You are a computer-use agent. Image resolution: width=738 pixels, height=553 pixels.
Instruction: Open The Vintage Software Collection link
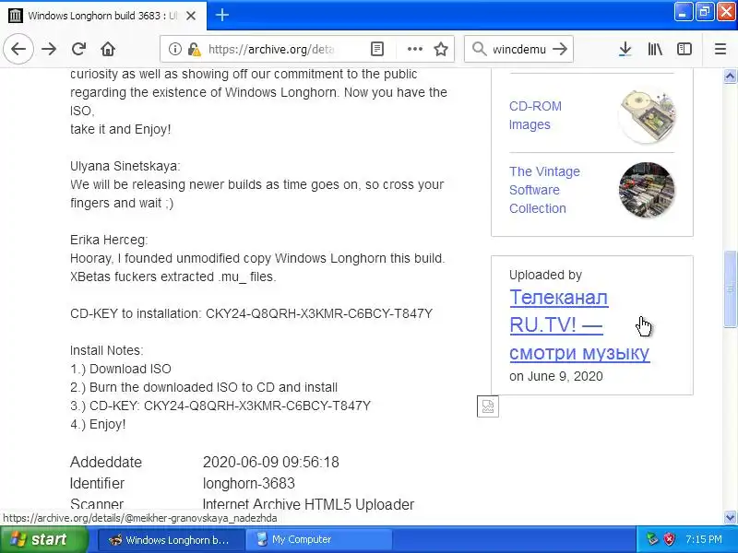tap(544, 190)
